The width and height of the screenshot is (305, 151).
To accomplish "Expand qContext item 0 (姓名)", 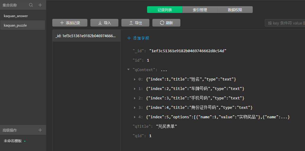I will click(135, 79).
